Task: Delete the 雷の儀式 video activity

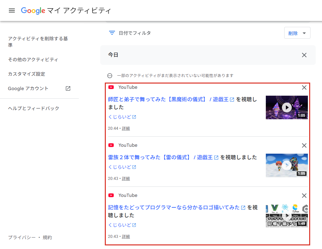Action: (304, 145)
